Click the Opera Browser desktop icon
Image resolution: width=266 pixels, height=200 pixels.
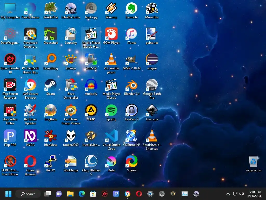pos(30,161)
